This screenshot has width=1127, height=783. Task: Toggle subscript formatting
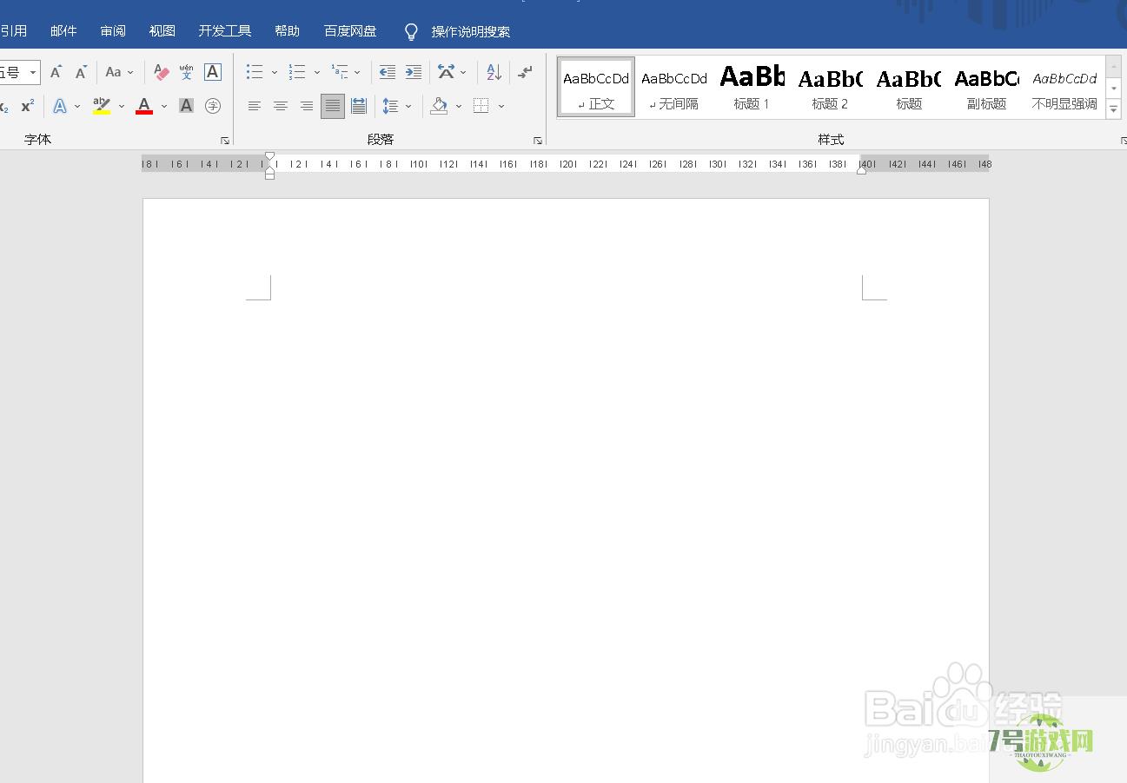click(x=4, y=106)
